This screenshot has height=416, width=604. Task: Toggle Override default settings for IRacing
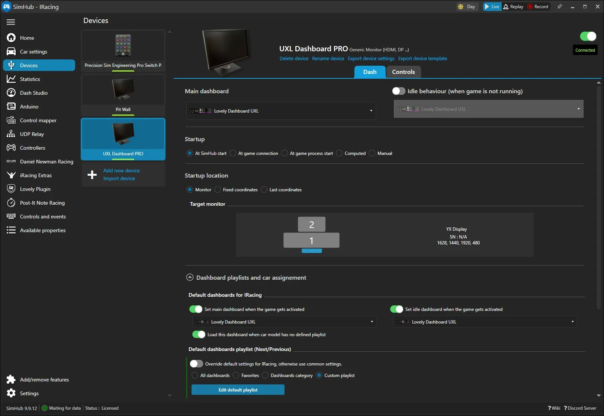pyautogui.click(x=196, y=364)
